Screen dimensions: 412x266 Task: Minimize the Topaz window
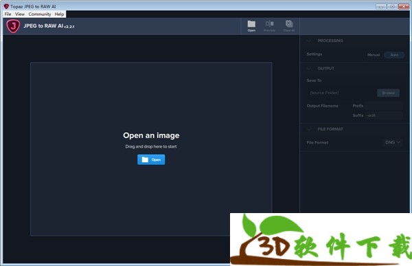coord(380,6)
